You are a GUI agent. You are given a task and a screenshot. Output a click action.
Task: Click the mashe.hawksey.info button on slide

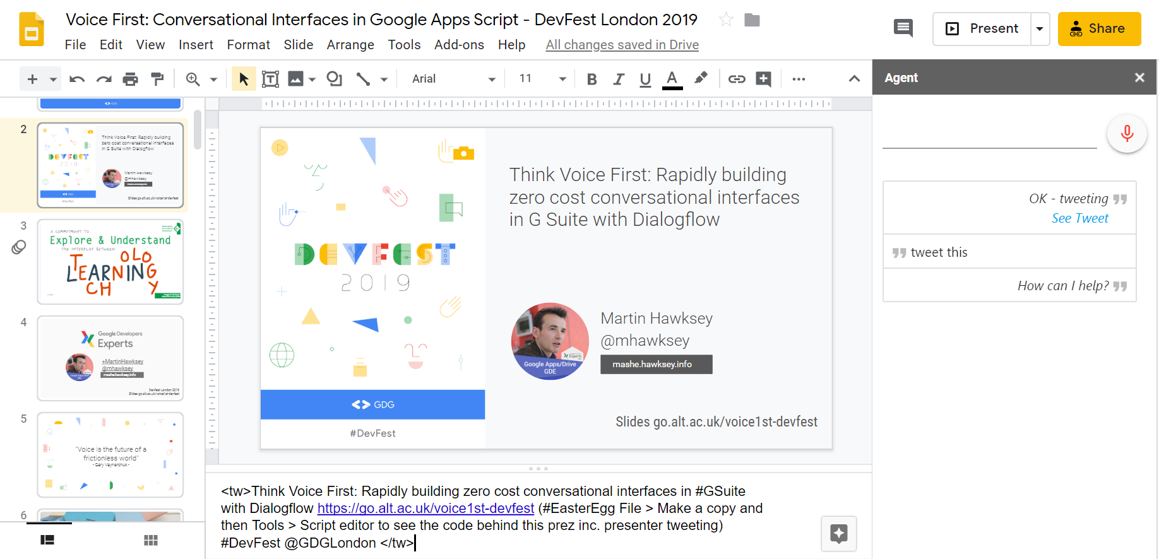coord(657,364)
